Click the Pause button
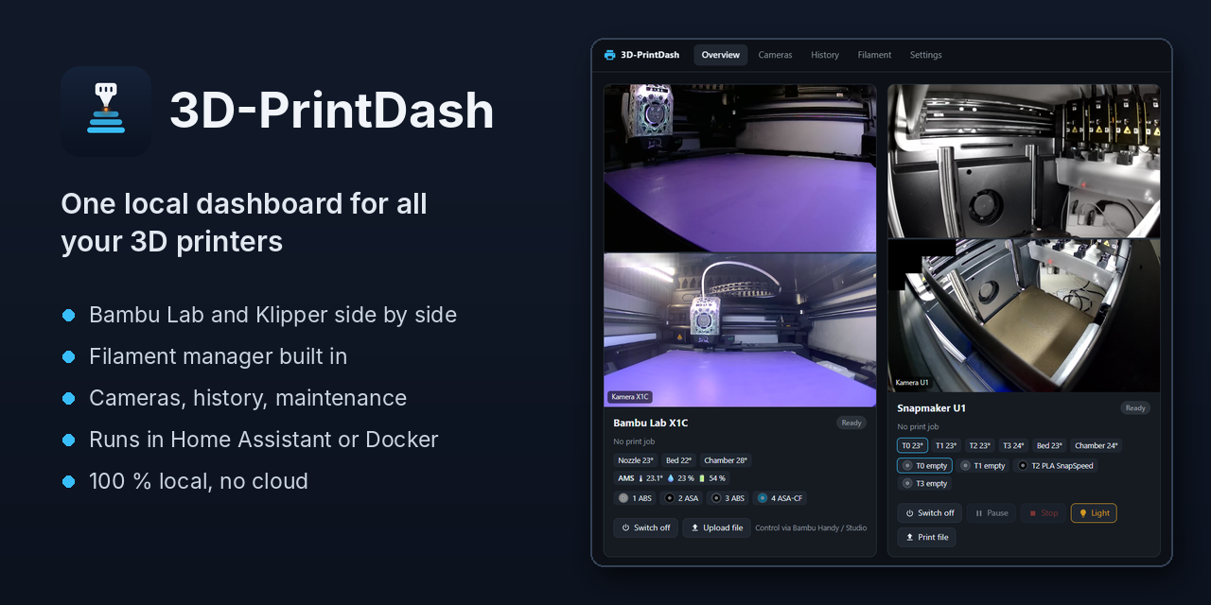 click(x=992, y=513)
